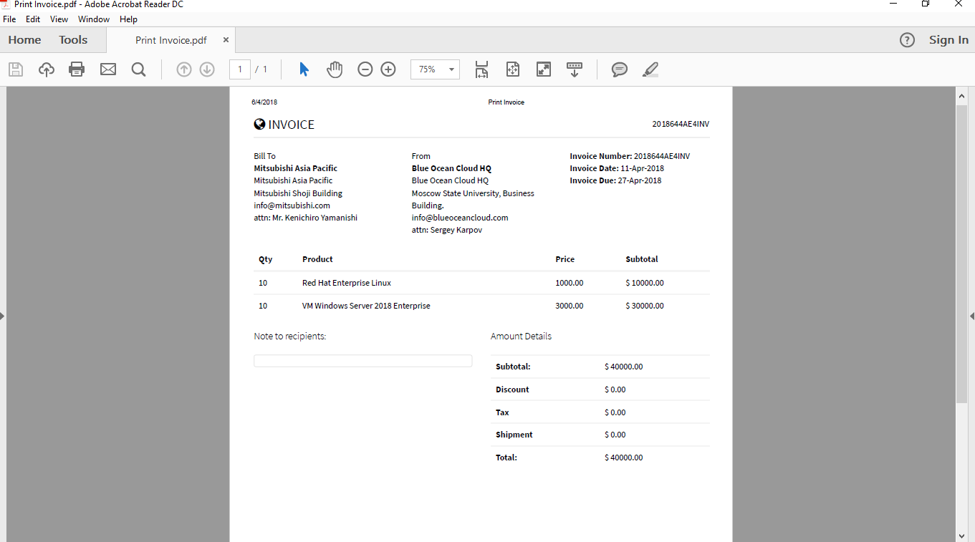The height and width of the screenshot is (542, 975).
Task: Click the Amount Details heading
Action: (x=521, y=336)
